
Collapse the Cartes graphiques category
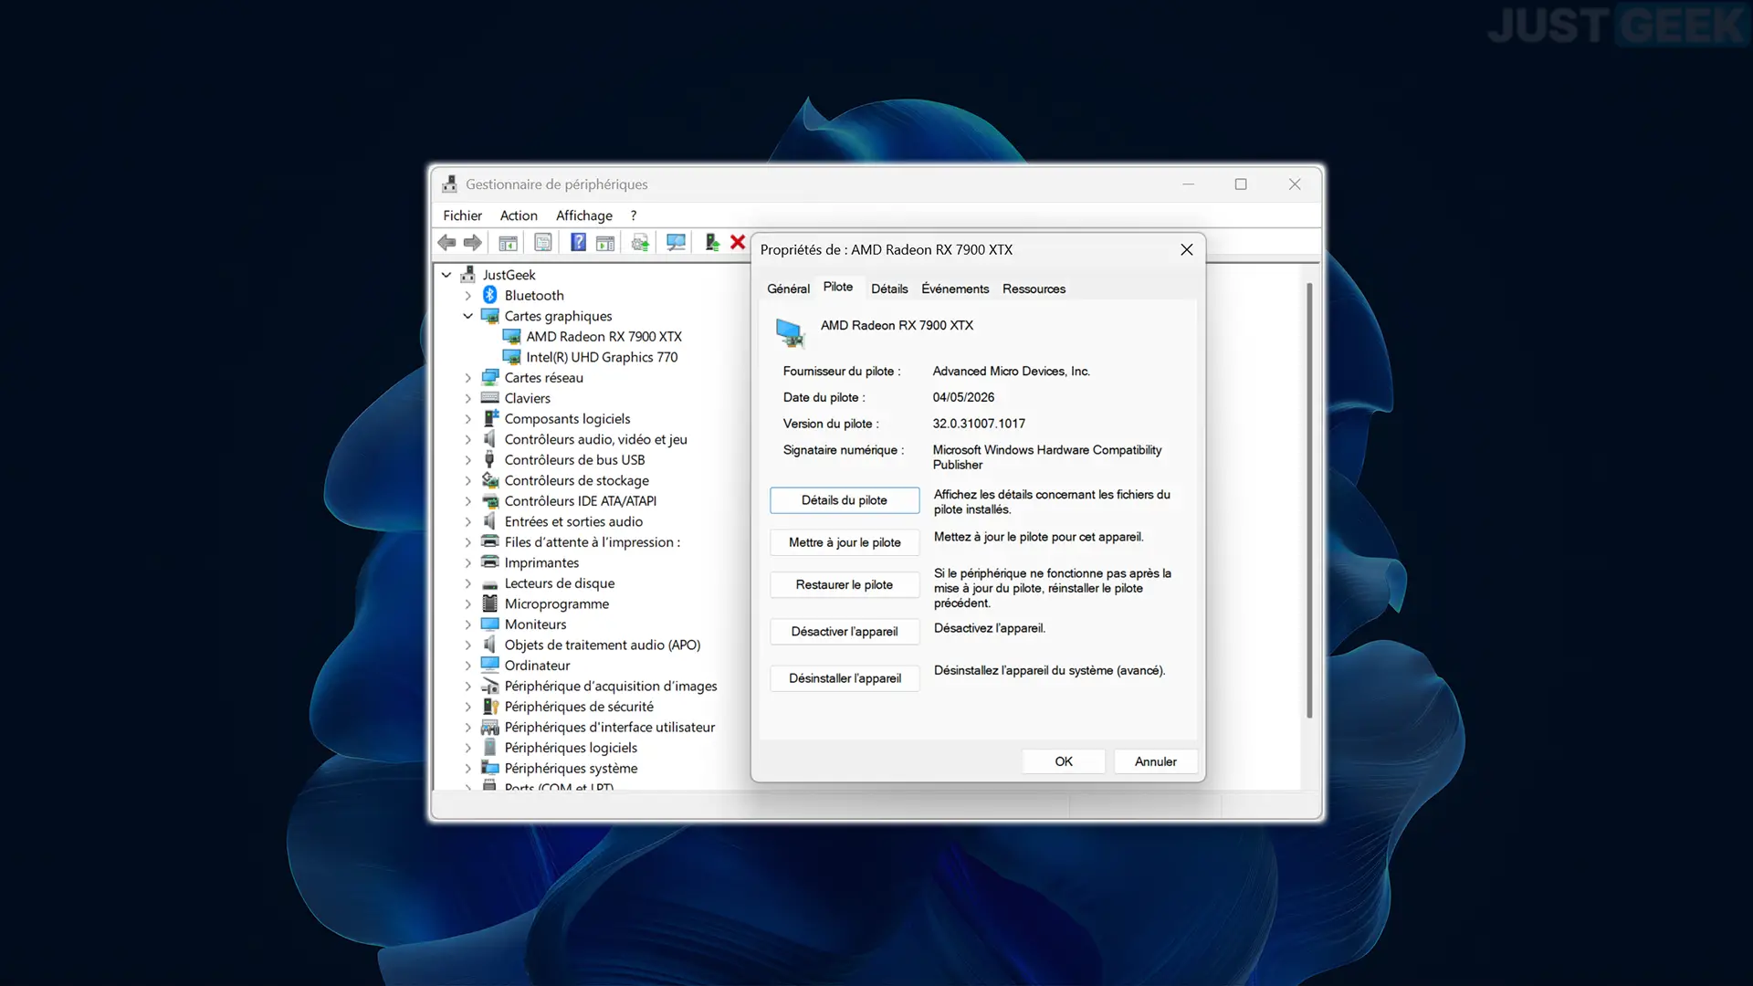[468, 316]
